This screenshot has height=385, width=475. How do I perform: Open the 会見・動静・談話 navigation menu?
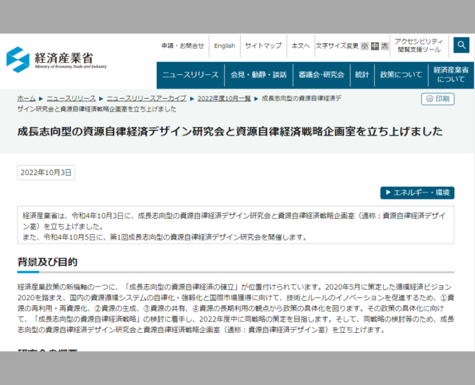point(258,75)
